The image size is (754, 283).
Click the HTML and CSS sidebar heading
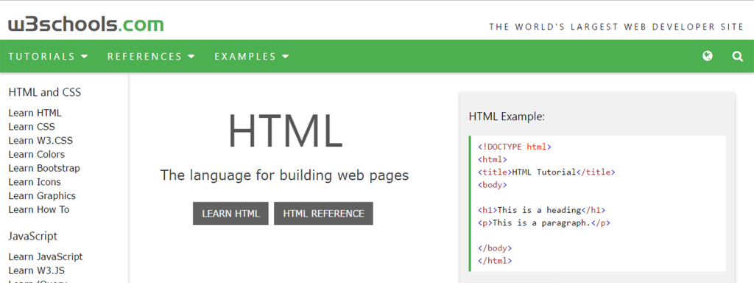[x=45, y=92]
